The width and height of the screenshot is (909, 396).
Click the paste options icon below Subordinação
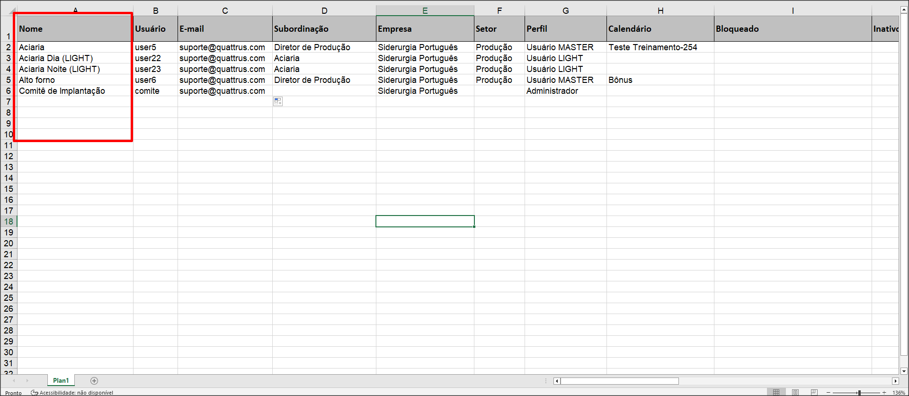click(278, 101)
